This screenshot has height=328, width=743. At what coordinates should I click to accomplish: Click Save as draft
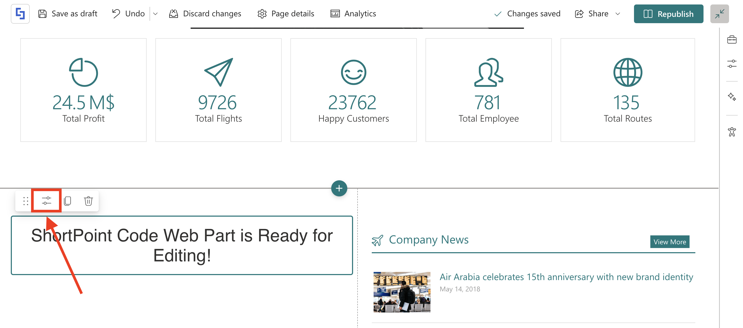(68, 14)
